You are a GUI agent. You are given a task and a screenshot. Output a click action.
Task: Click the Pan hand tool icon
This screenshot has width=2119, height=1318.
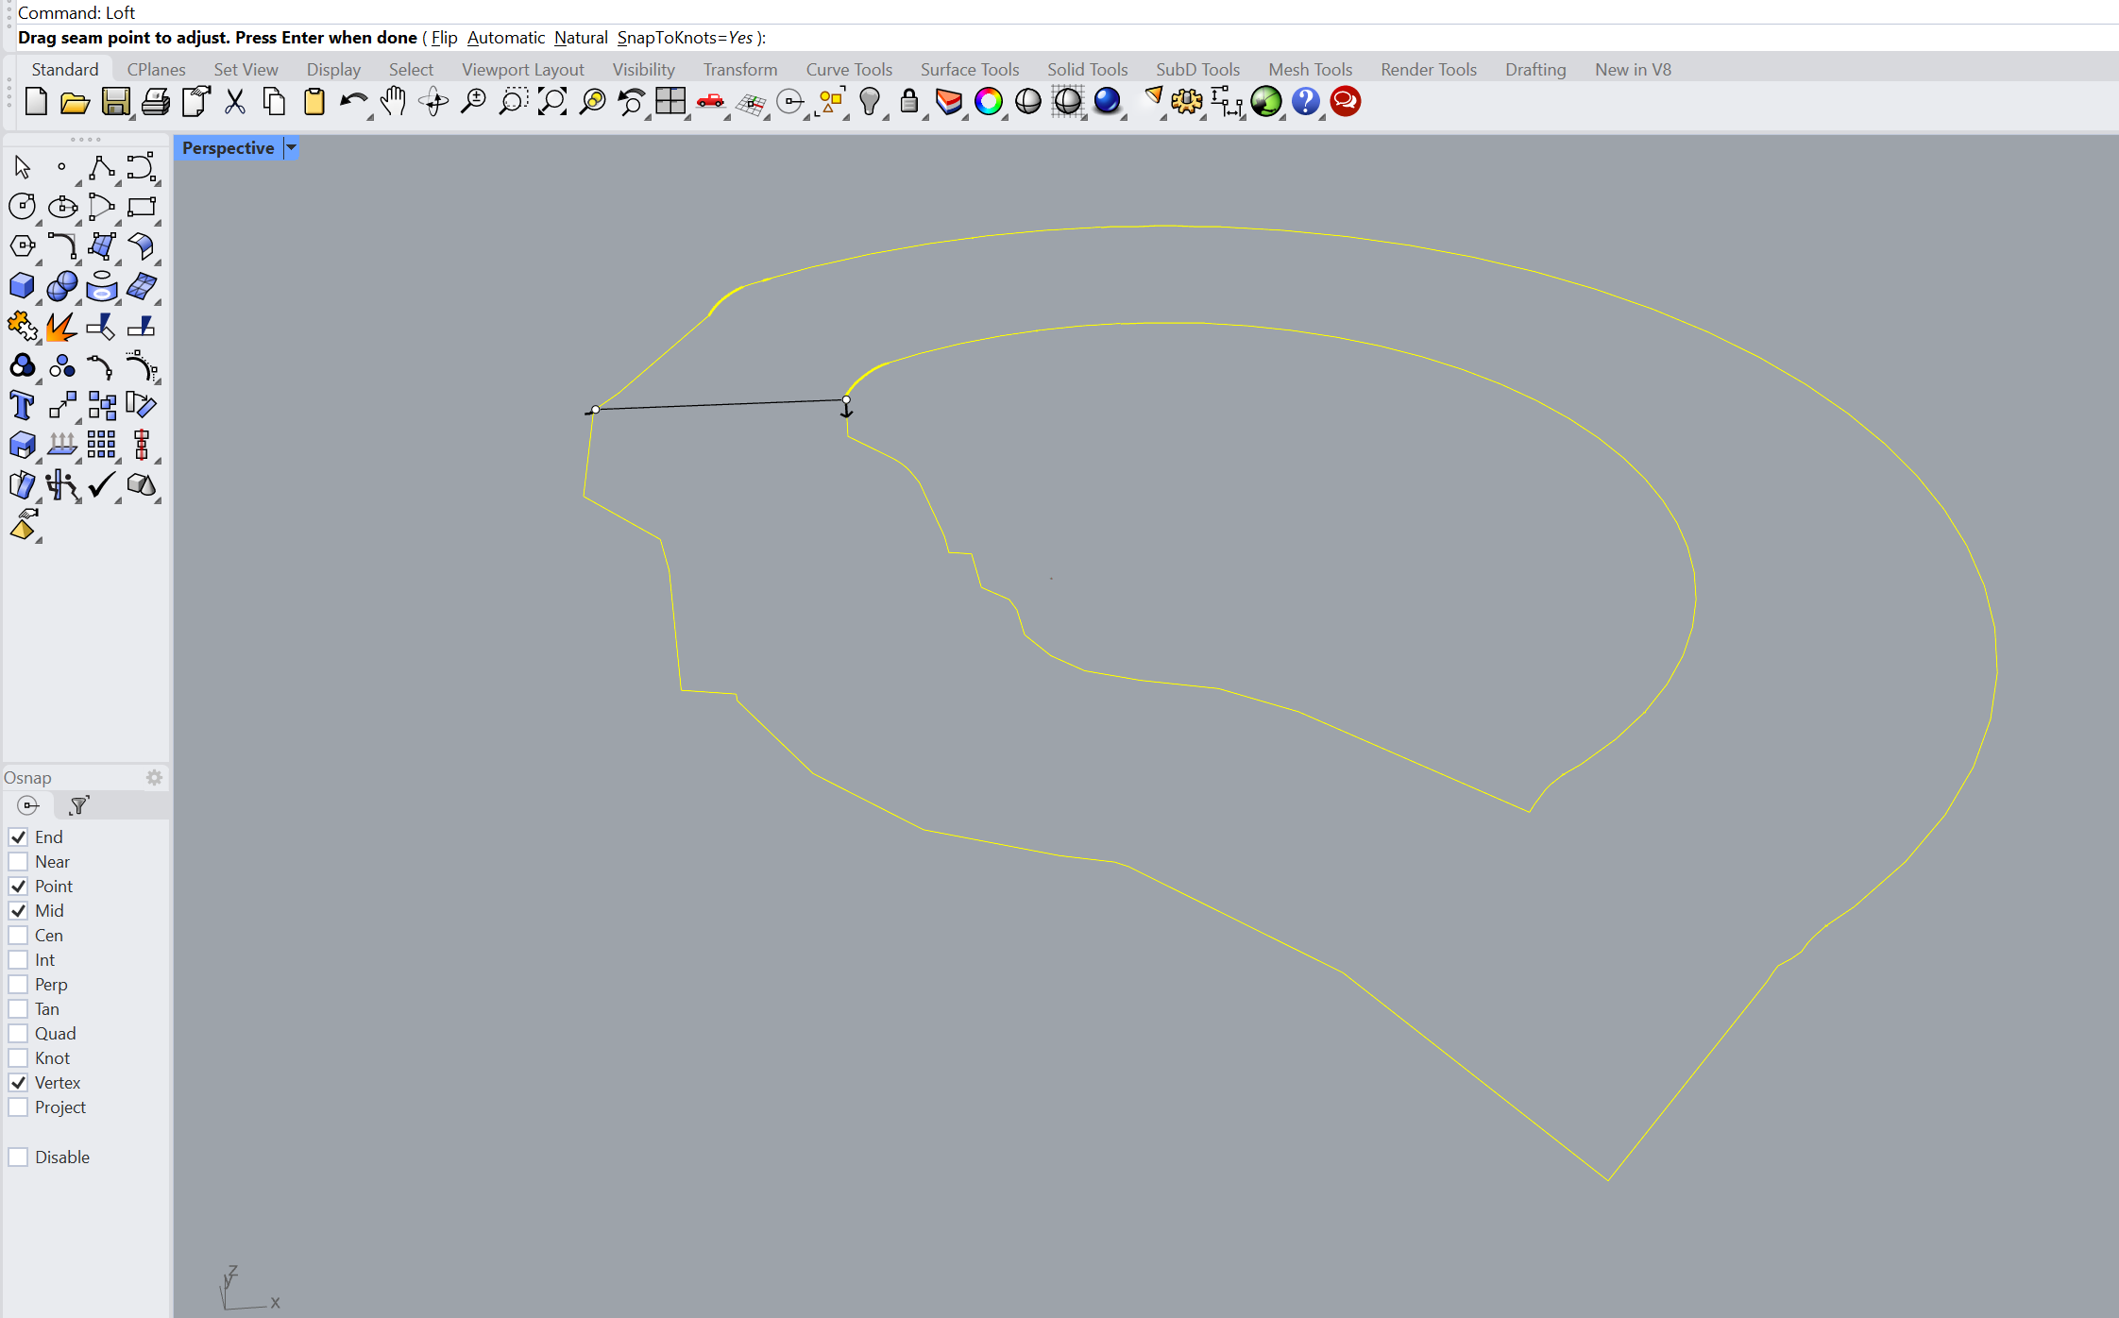pos(393,102)
